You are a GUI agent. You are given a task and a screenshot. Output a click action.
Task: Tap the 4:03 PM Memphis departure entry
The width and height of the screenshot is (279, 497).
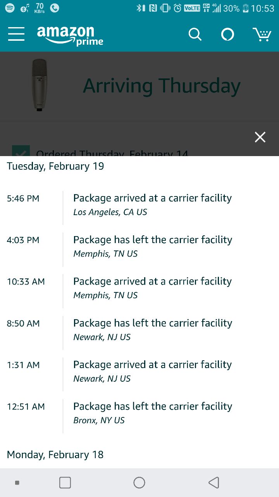click(x=153, y=246)
